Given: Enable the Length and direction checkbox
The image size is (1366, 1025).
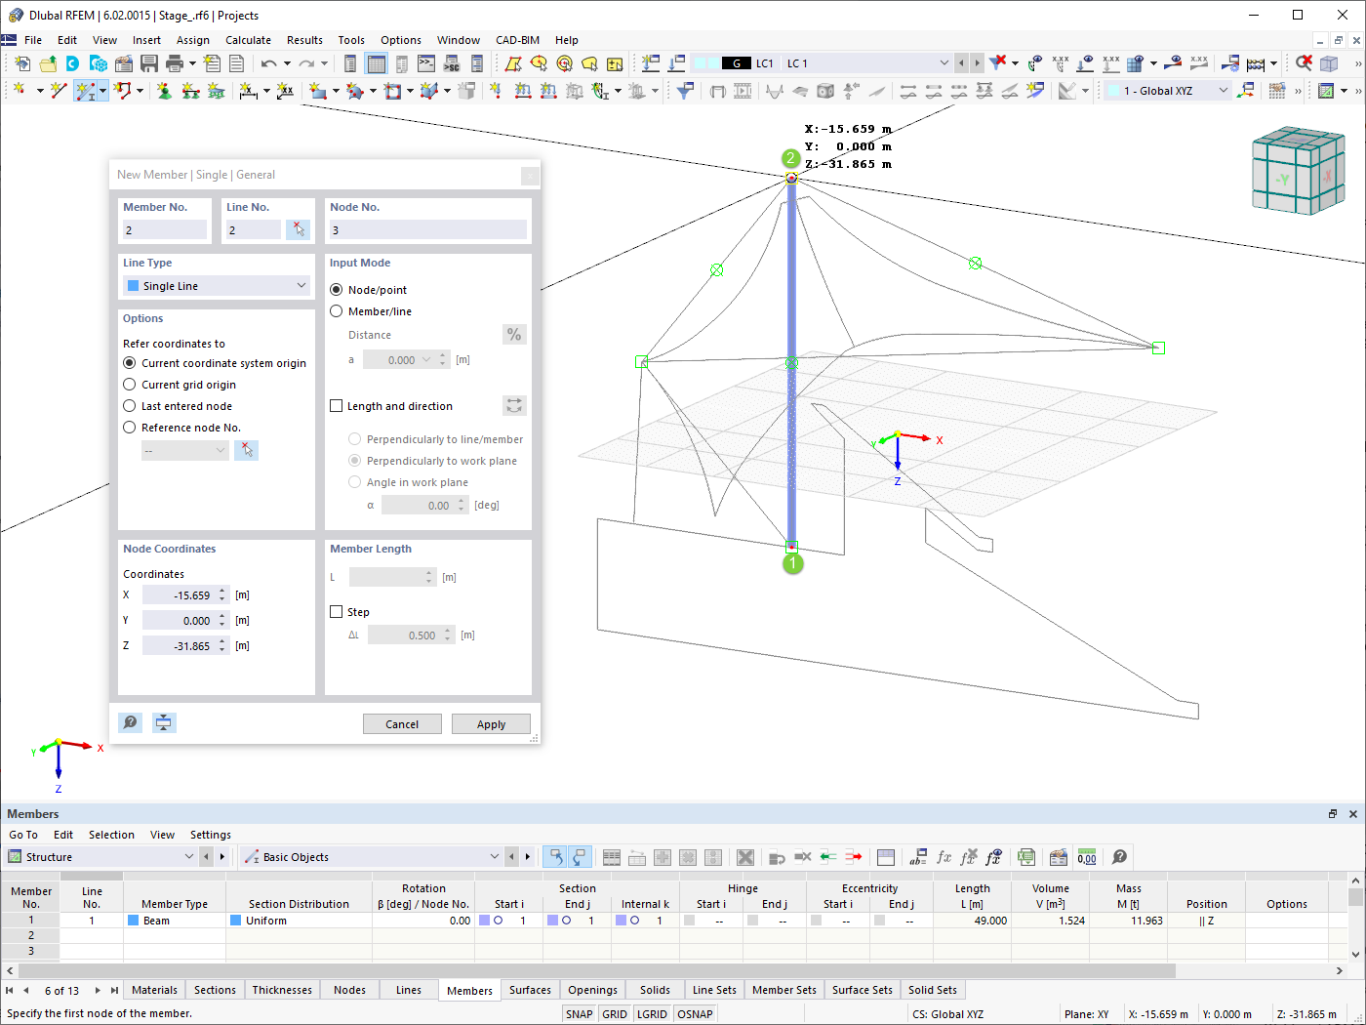Looking at the screenshot, I should coord(336,406).
